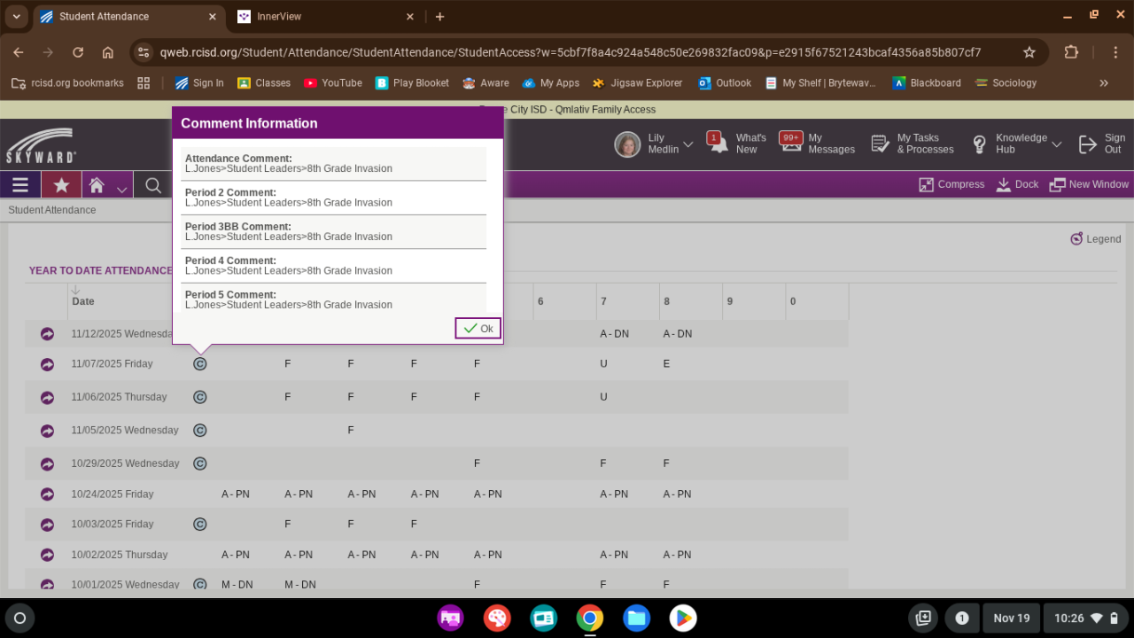Click the browser Back button
Image resolution: width=1134 pixels, height=638 pixels.
[19, 52]
